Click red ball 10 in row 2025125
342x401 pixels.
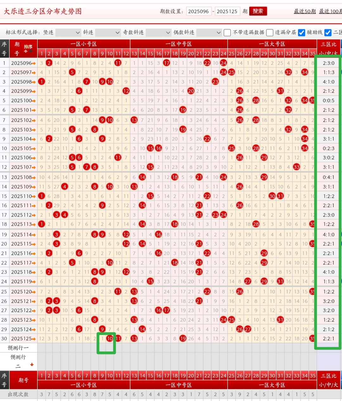click(110, 339)
